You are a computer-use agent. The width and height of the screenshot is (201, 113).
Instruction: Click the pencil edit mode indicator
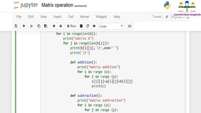pos(167,17)
